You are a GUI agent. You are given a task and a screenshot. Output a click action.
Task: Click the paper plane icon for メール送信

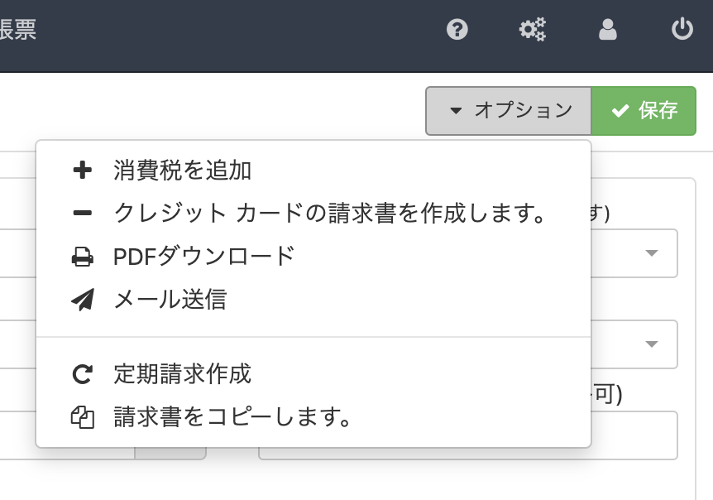(x=83, y=300)
